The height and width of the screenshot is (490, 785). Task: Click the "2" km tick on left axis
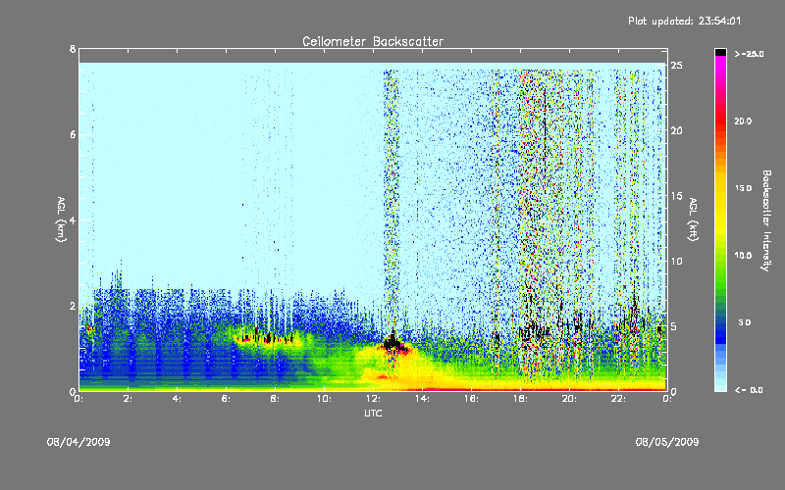click(73, 306)
